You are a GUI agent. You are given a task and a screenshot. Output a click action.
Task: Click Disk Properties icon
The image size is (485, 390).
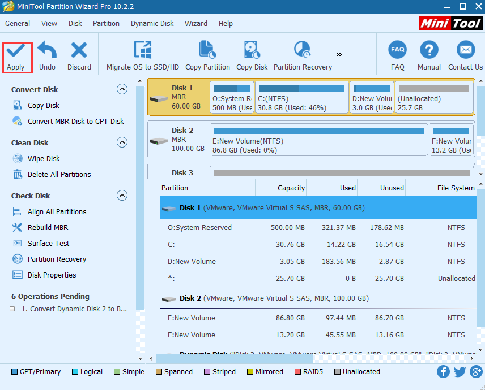[18, 275]
